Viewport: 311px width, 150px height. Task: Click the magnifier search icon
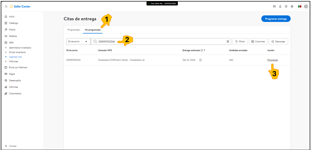click(x=95, y=42)
